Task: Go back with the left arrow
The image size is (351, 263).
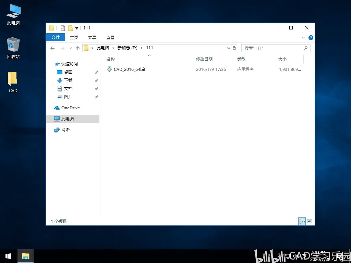Action: [x=52, y=48]
